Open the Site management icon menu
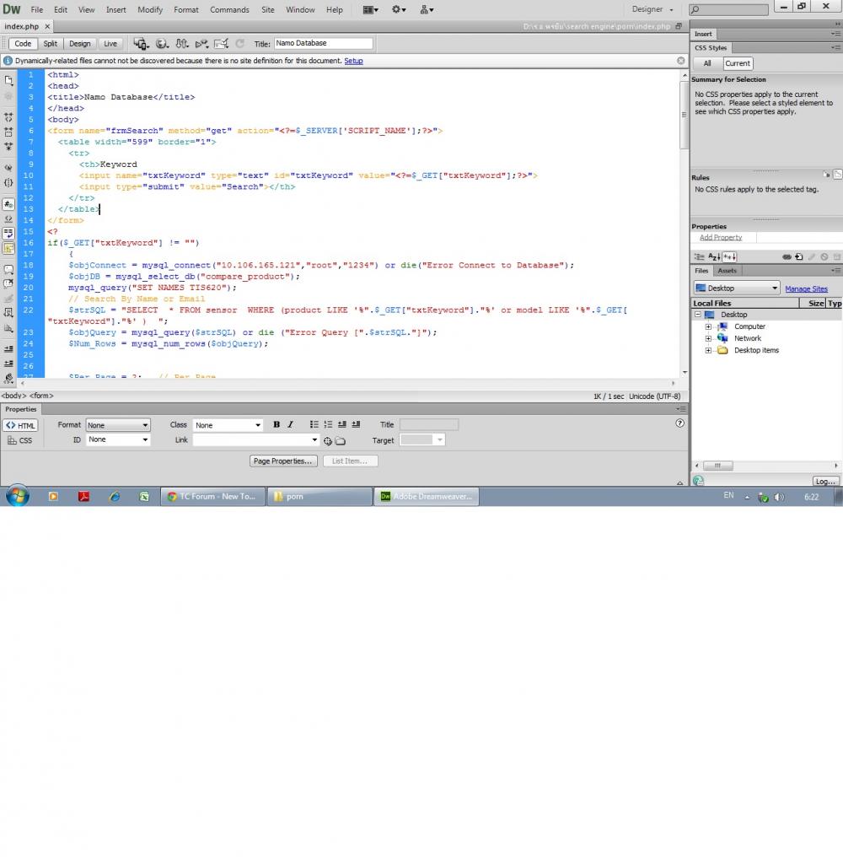The width and height of the screenshot is (843, 857). (x=427, y=9)
